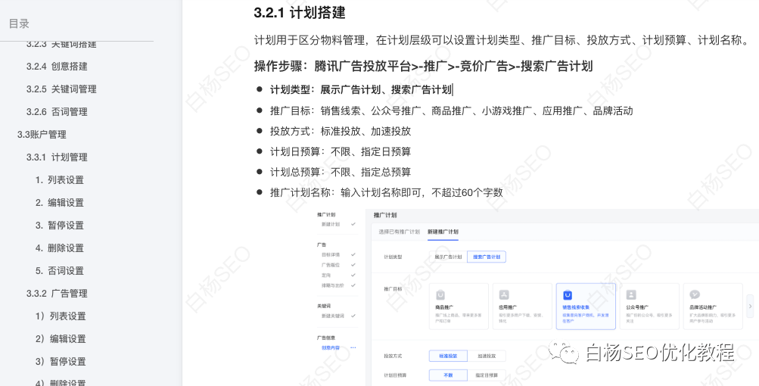
Task: Click the checkmark next to 广告版位
Action: [x=353, y=265]
